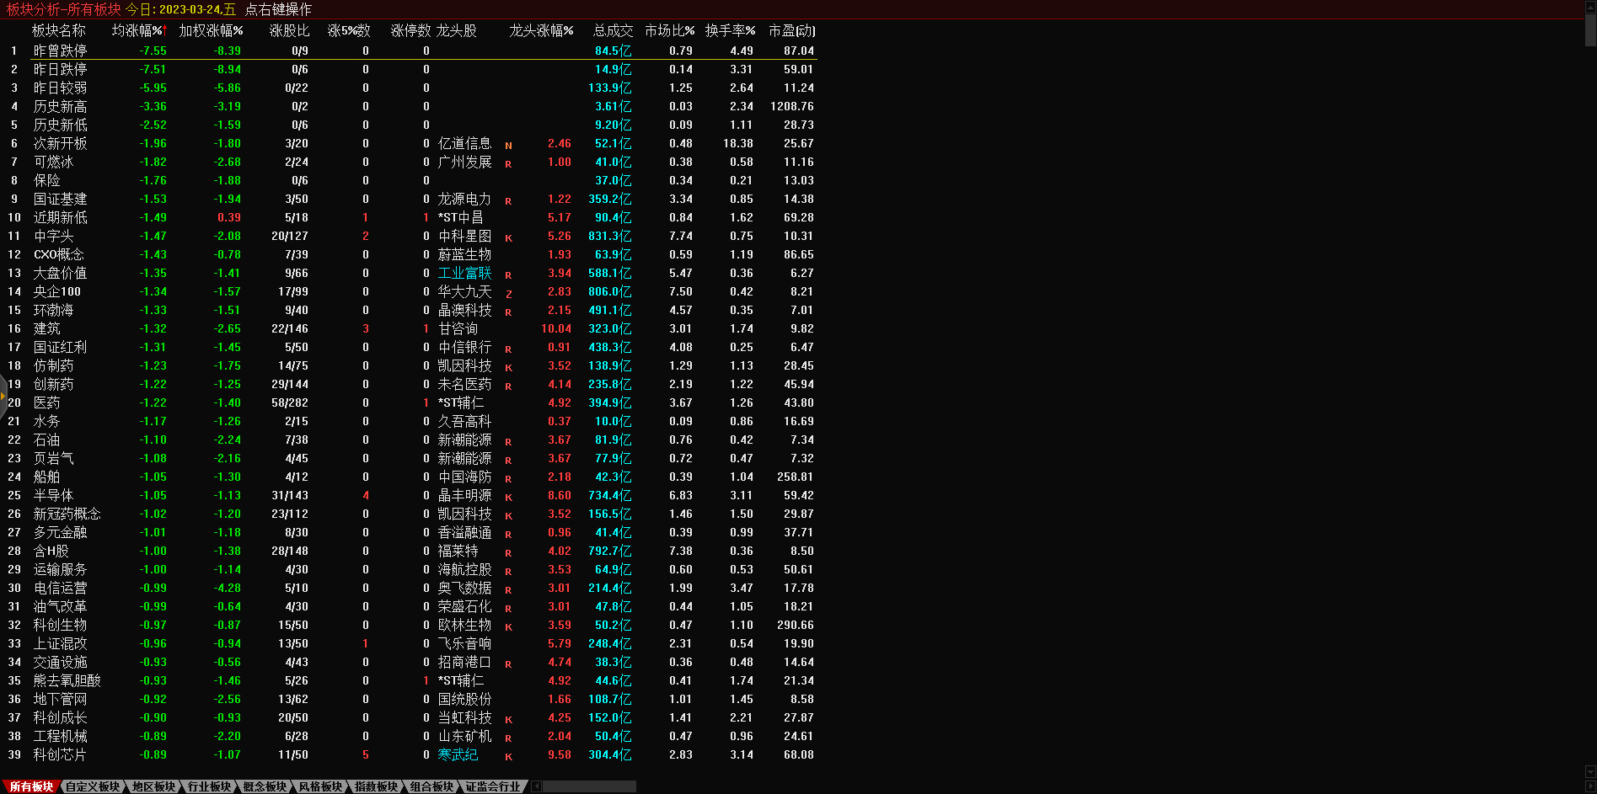Screen dimensions: 1597x794
Task: Click the vertical scrollbar up arrow
Action: tap(1590, 7)
